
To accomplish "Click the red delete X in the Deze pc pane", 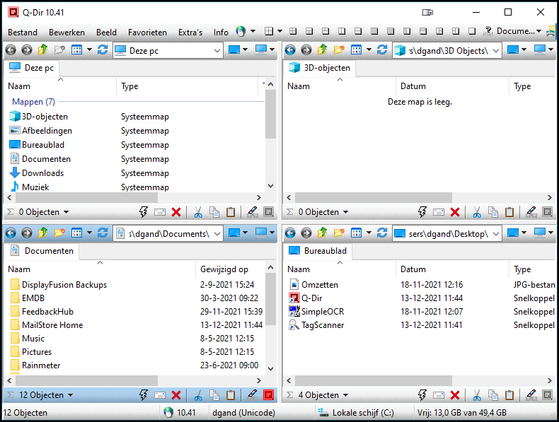I will (176, 212).
